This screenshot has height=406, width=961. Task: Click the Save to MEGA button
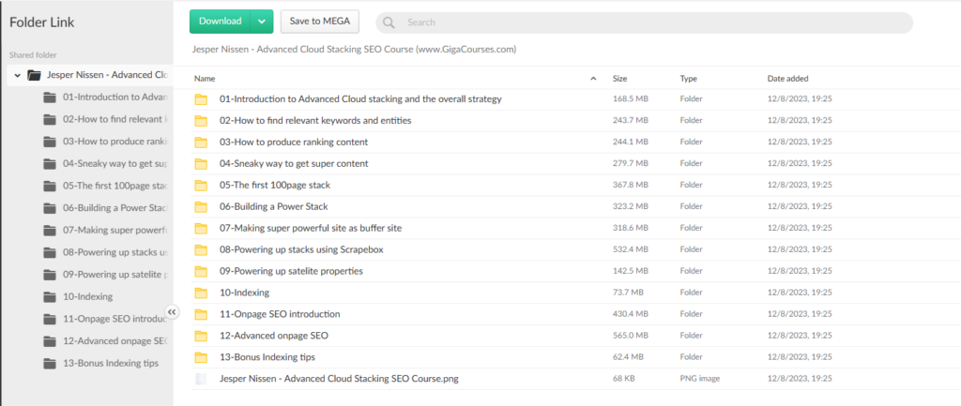[320, 22]
